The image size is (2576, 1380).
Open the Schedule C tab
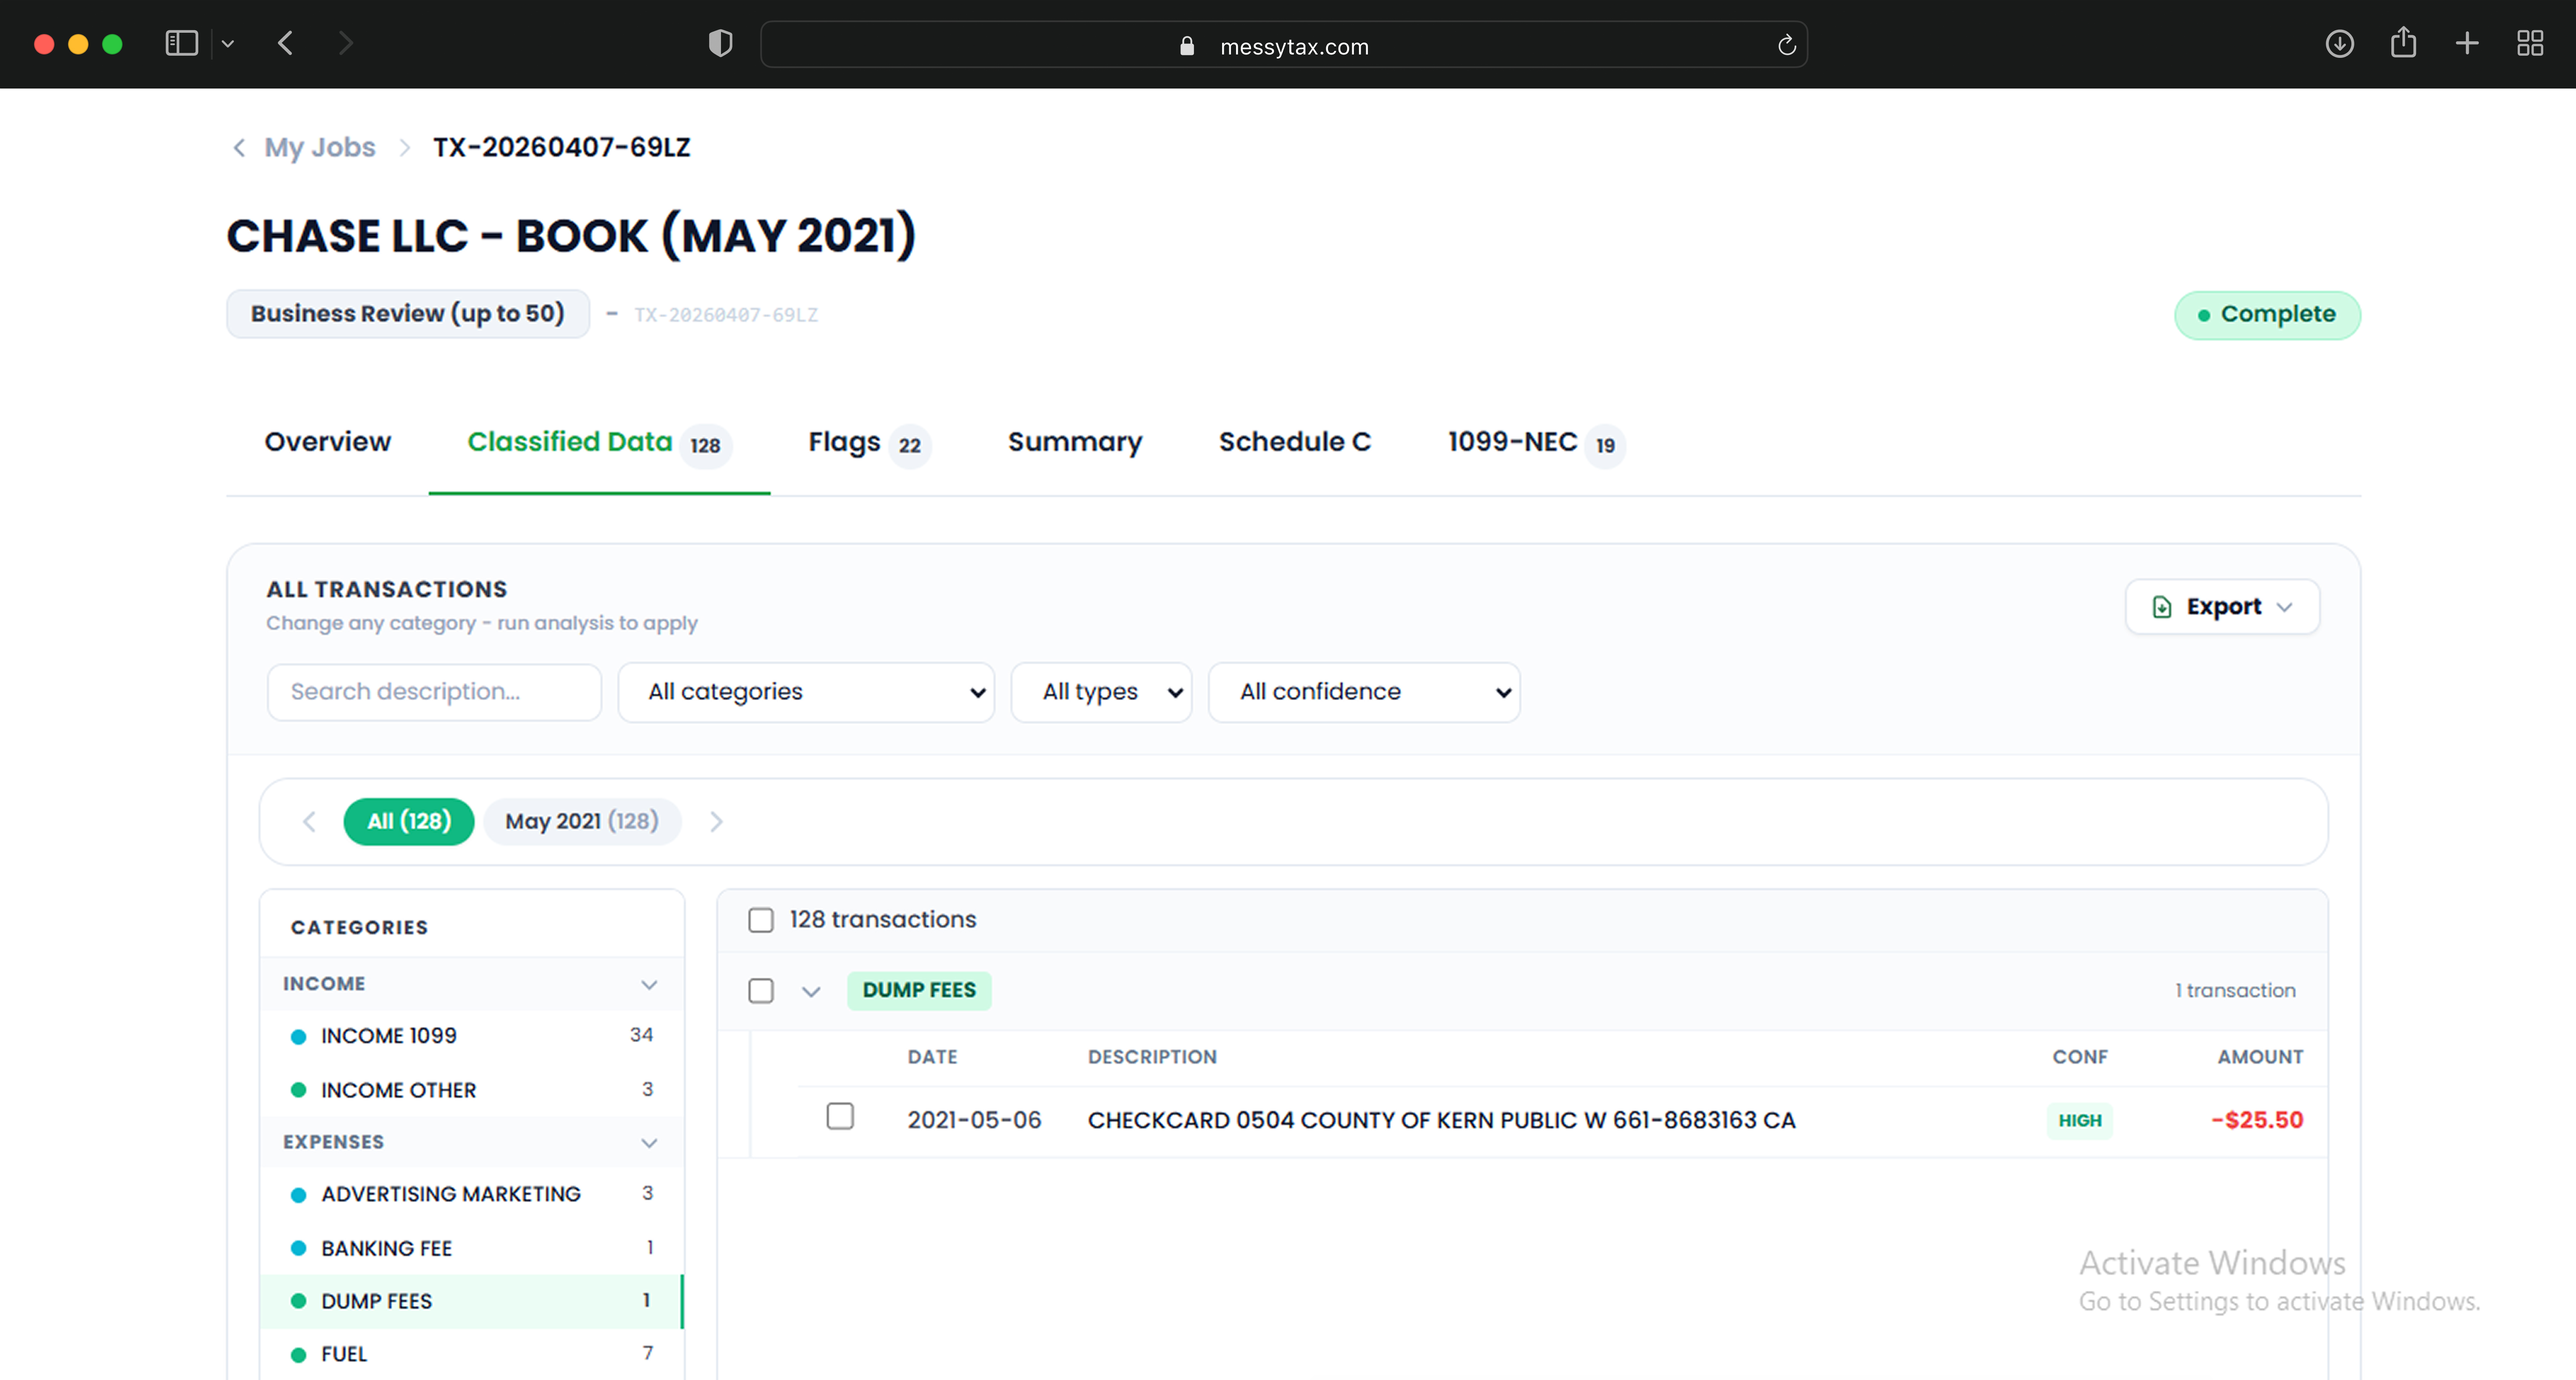[x=1295, y=442]
